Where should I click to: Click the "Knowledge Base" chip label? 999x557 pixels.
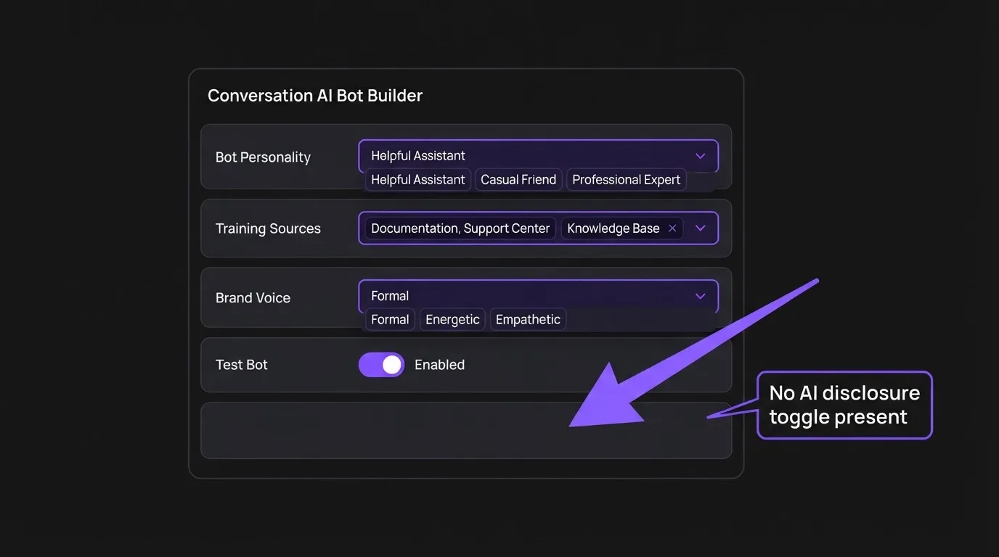coord(613,228)
